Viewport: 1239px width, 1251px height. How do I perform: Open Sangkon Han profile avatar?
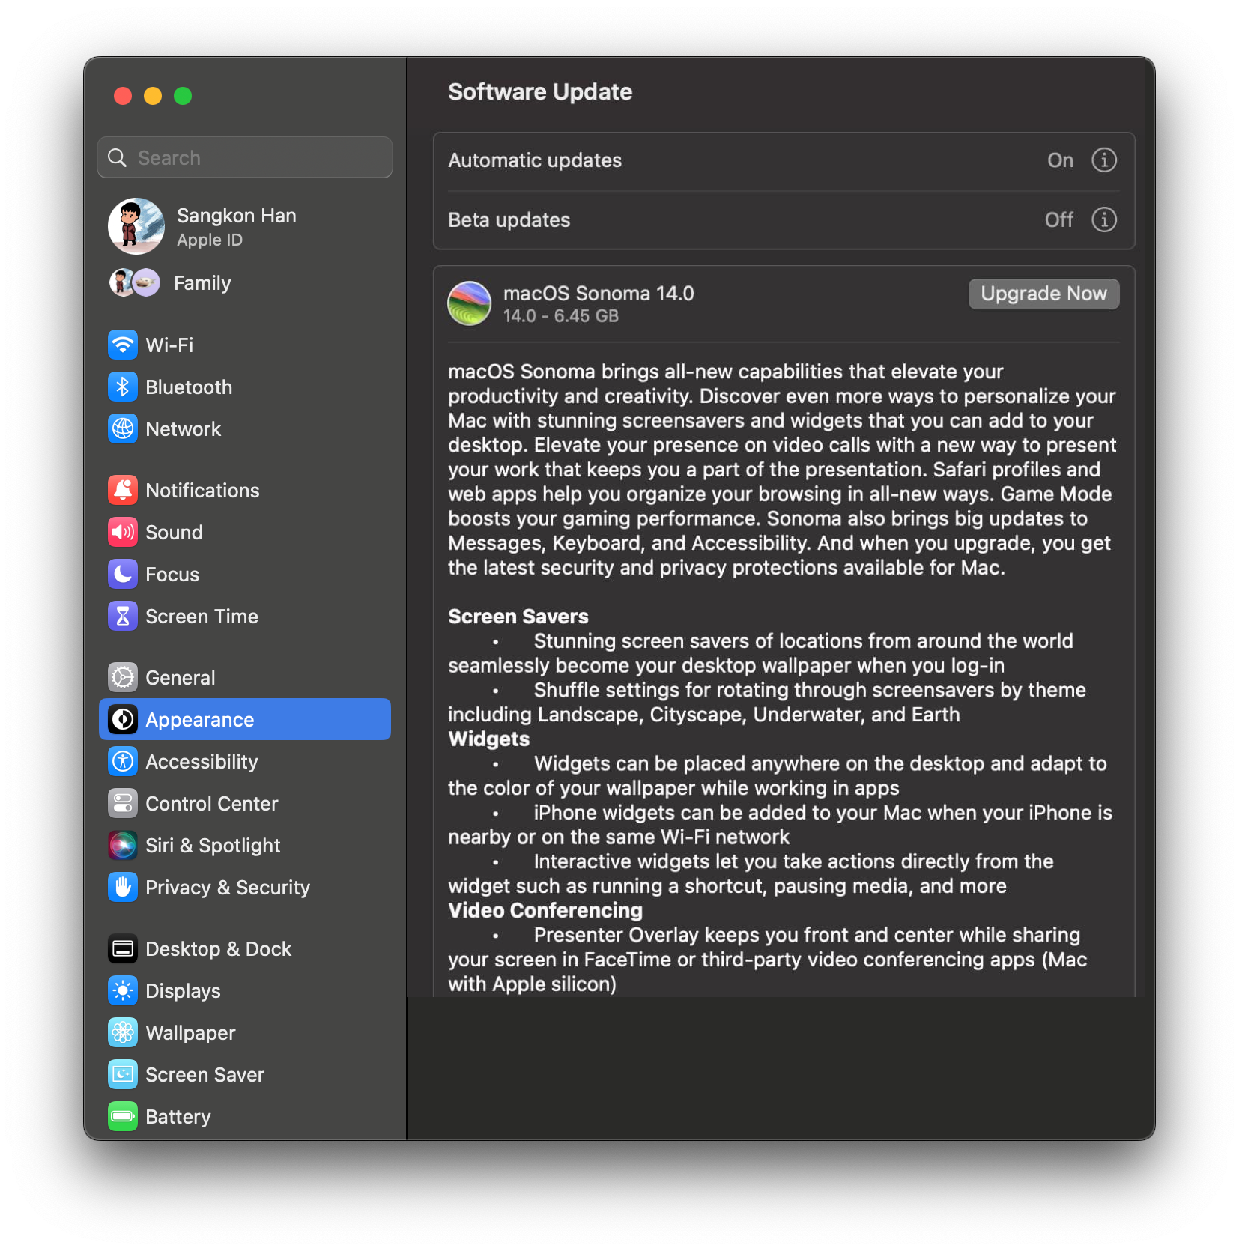[x=136, y=226]
